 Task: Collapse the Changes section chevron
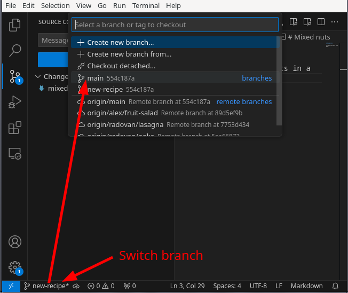coord(38,76)
